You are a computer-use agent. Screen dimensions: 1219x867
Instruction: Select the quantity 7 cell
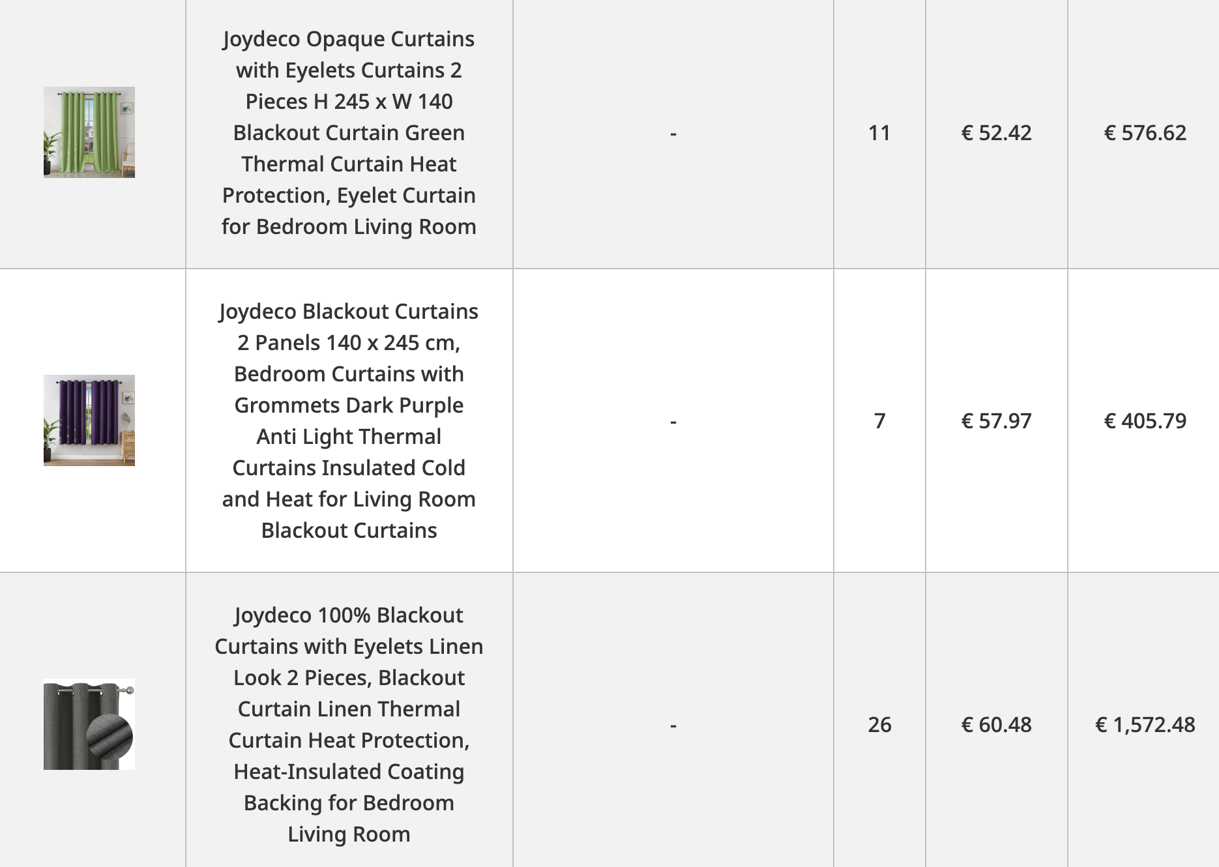click(x=879, y=421)
